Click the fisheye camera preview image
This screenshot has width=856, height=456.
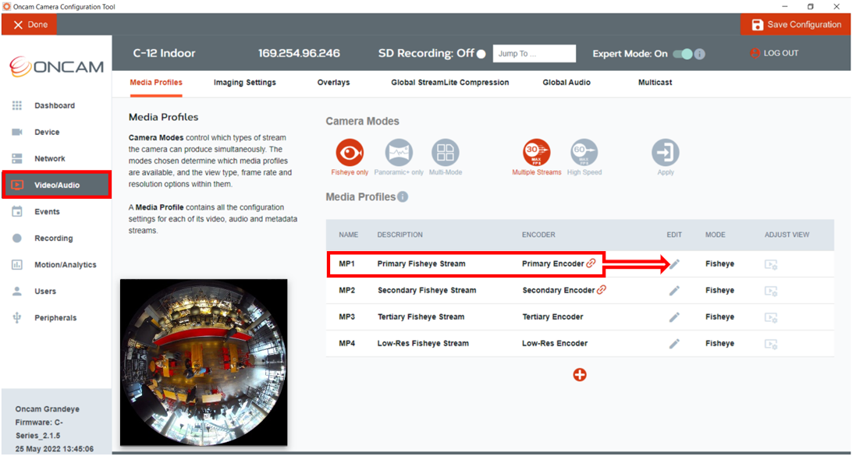click(204, 362)
